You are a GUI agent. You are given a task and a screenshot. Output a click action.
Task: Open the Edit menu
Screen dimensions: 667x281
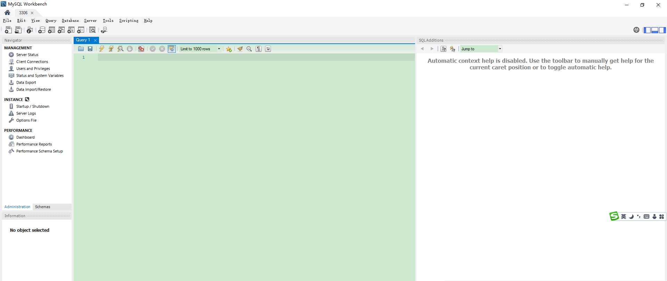[22, 21]
